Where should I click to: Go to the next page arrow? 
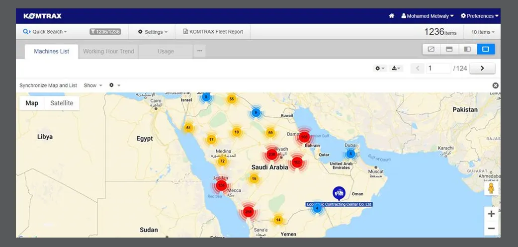pos(482,69)
